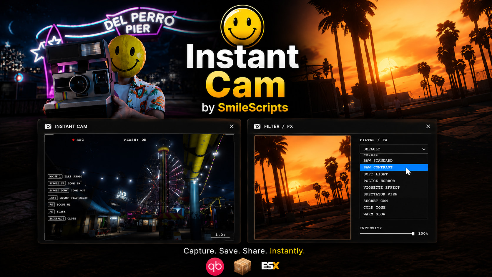Click the BACKSPACE key hint

[x=57, y=219]
